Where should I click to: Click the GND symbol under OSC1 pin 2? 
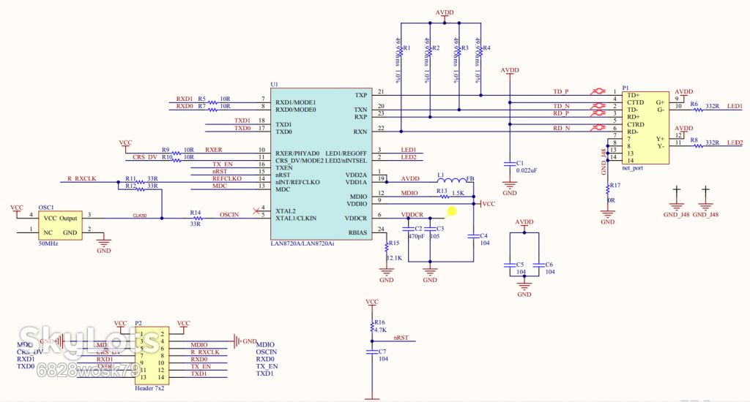[104, 243]
